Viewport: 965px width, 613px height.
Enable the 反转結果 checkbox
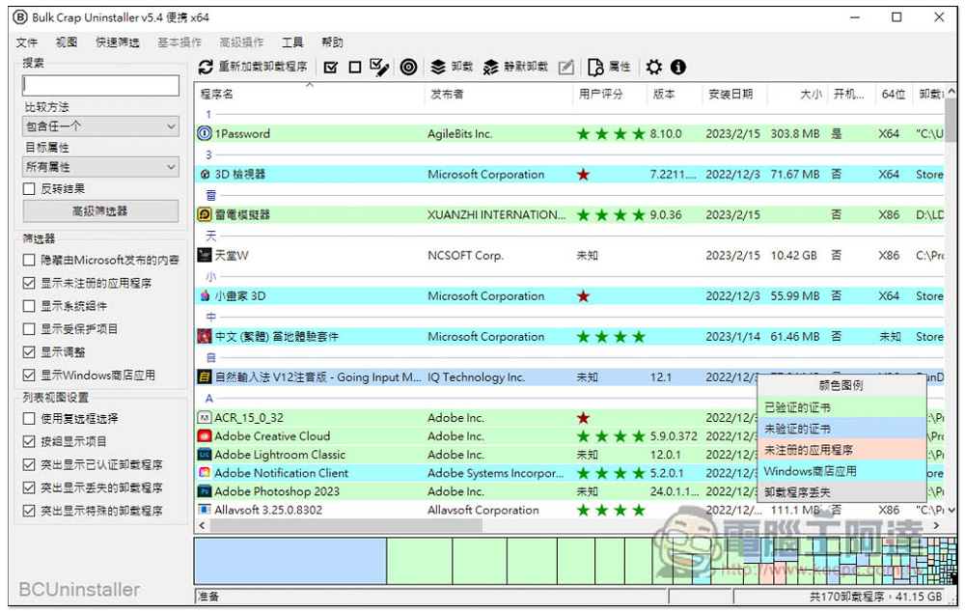pos(30,189)
